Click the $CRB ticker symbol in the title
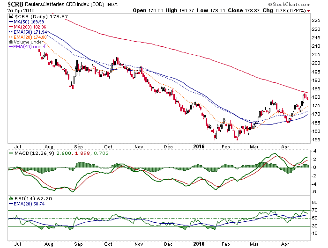This screenshot has width=328, height=248. point(15,4)
